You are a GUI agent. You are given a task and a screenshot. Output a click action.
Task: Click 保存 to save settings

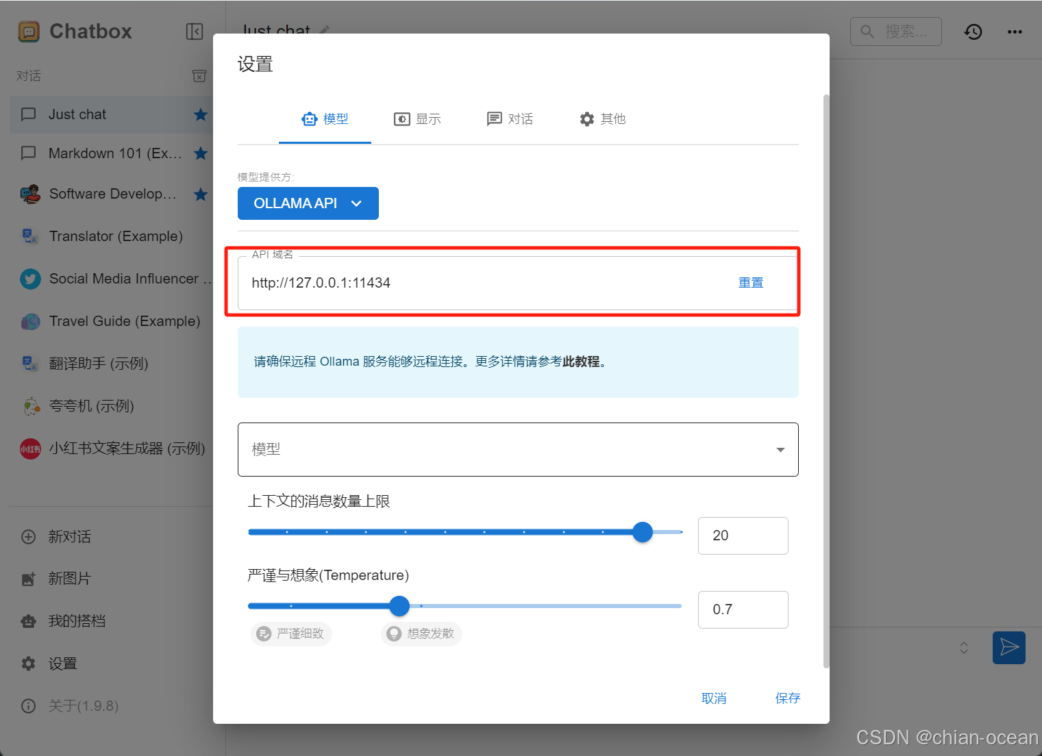coord(788,698)
